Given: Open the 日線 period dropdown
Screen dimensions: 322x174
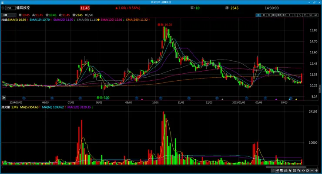Looking at the screenshot, I should [9, 15].
